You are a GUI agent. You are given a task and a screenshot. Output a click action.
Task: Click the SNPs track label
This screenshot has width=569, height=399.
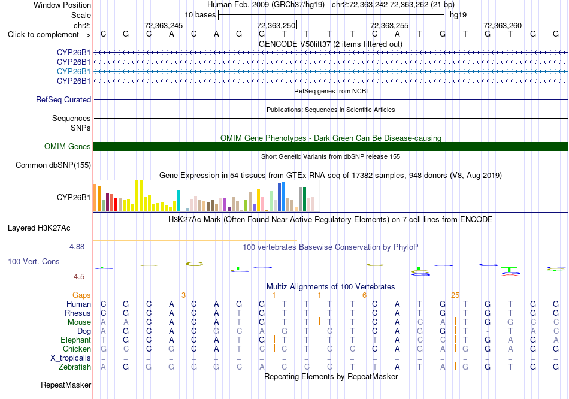(81, 128)
